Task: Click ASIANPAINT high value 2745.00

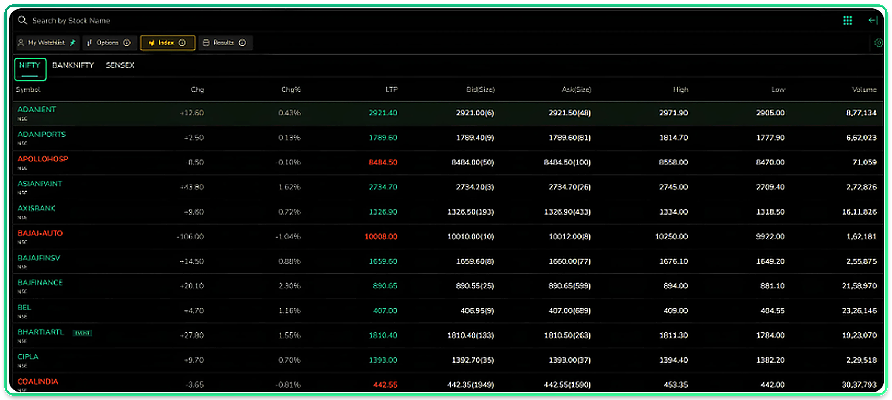Action: (x=673, y=187)
